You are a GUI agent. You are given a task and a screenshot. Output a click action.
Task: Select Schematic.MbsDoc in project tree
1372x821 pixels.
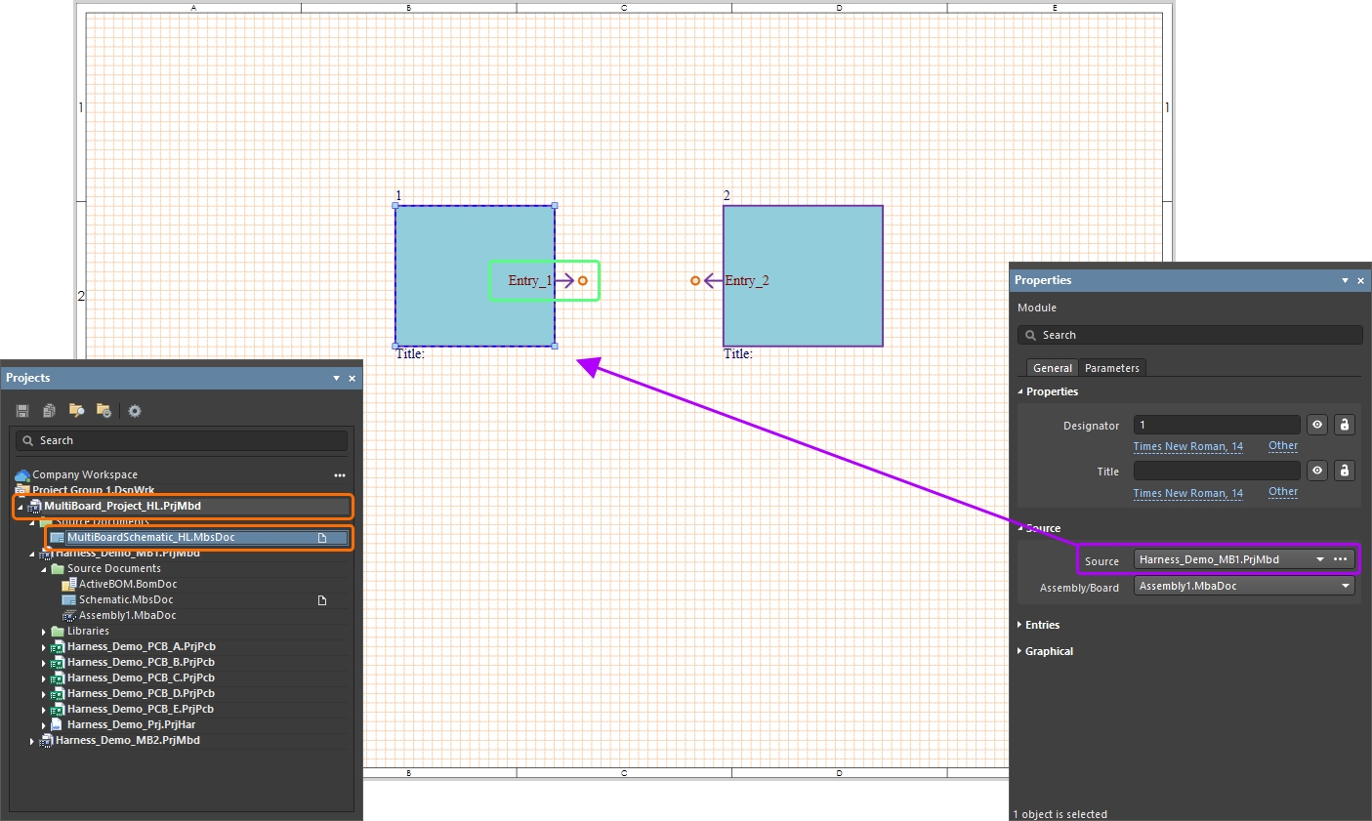[126, 599]
